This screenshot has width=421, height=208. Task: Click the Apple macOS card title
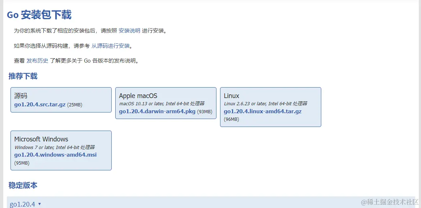coord(138,95)
